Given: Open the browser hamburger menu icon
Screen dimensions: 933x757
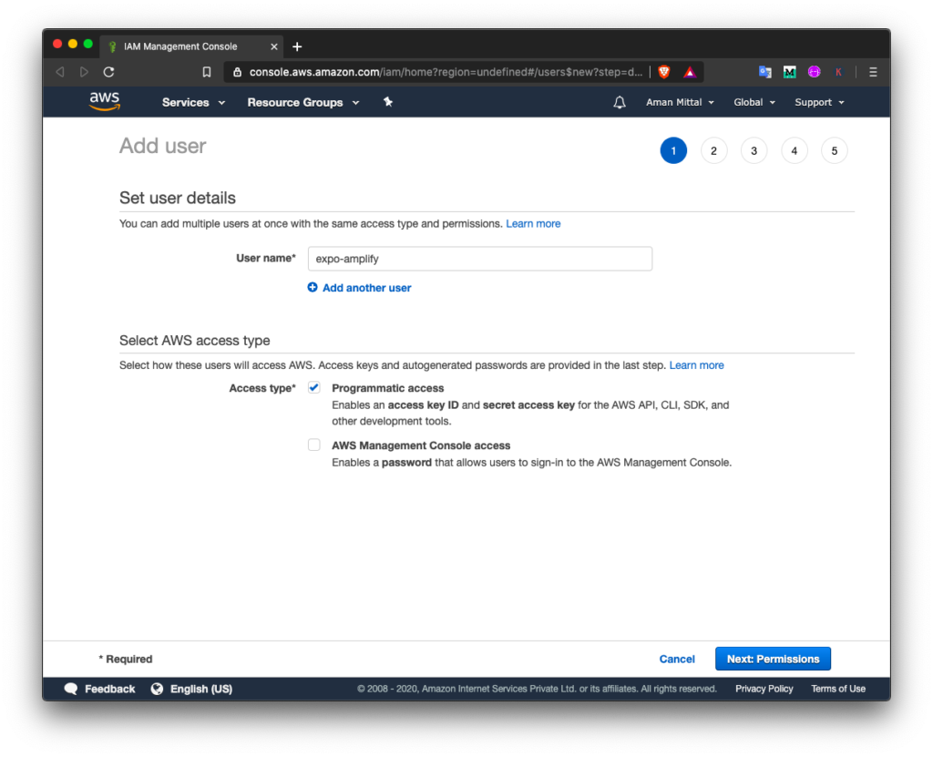Looking at the screenshot, I should pos(872,71).
